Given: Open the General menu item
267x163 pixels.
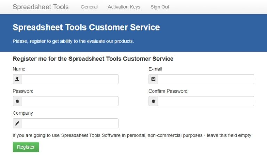Looking at the screenshot, I should point(89,7).
